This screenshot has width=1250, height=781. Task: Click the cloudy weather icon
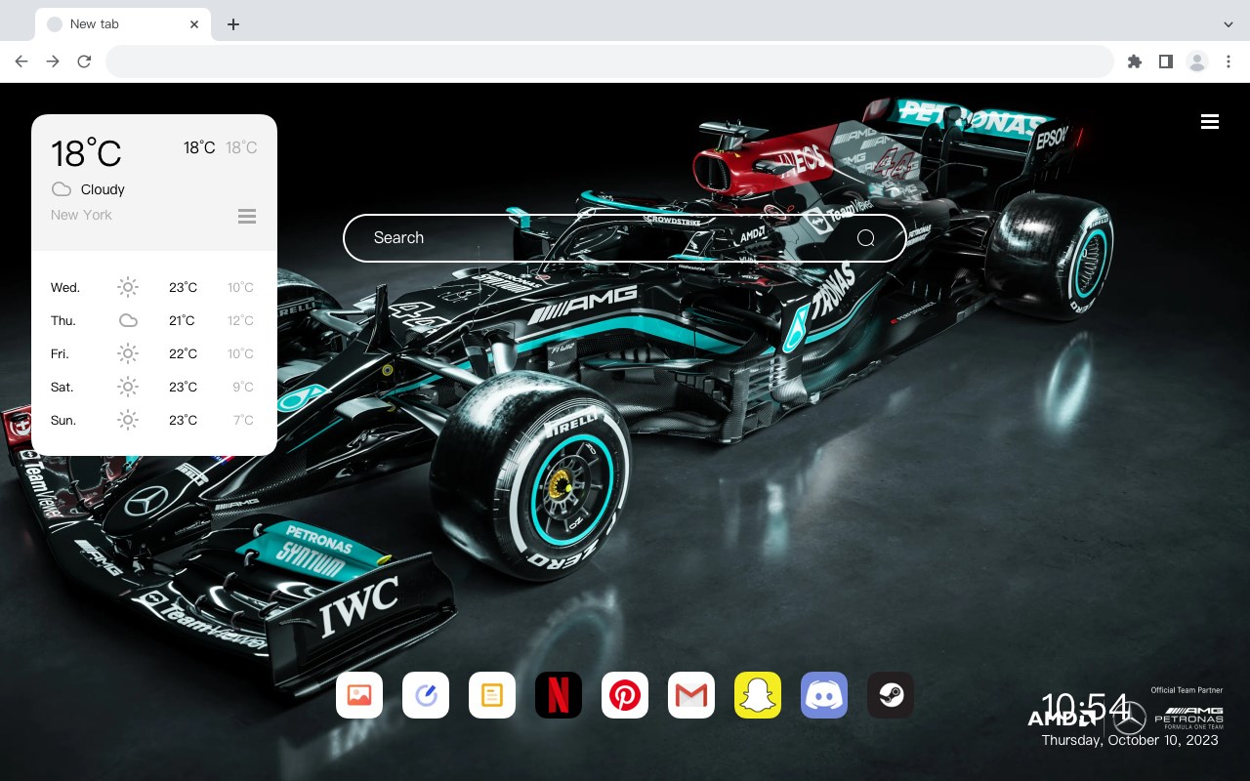pos(62,189)
